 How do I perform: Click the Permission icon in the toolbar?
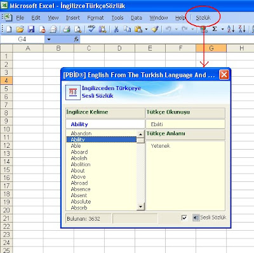(x=42, y=29)
